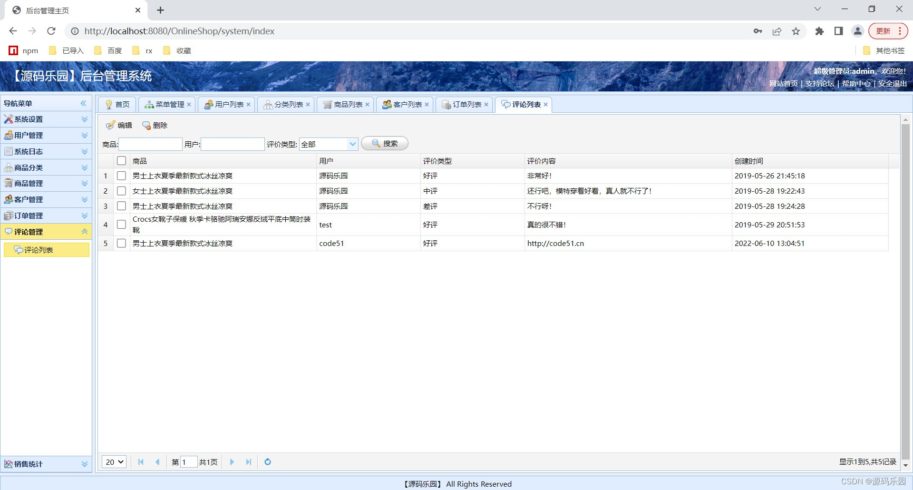Click the 安全退出 link

pos(892,83)
